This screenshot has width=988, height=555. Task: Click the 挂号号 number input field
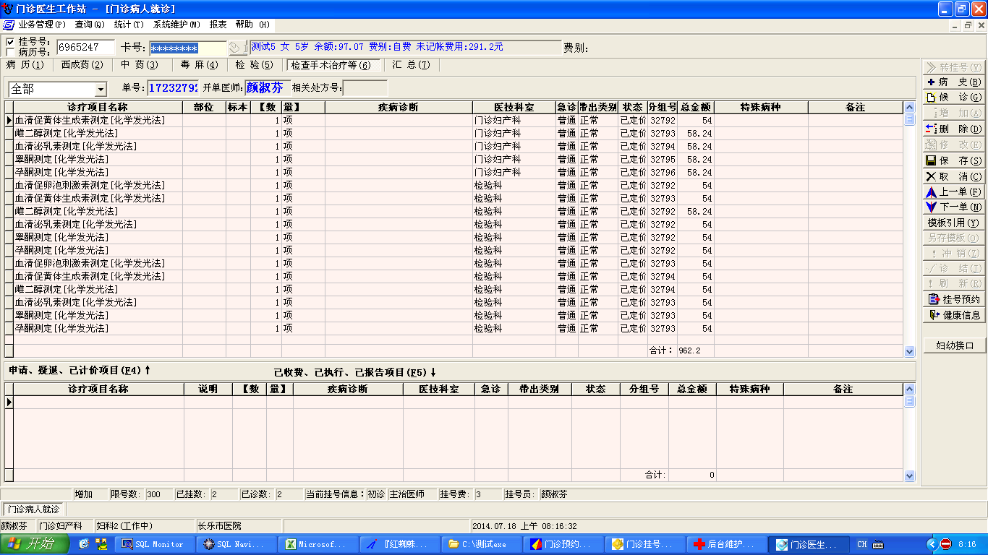pos(85,48)
